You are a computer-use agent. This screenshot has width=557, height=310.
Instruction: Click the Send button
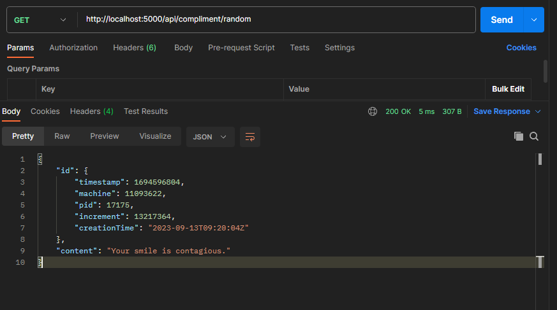(501, 20)
